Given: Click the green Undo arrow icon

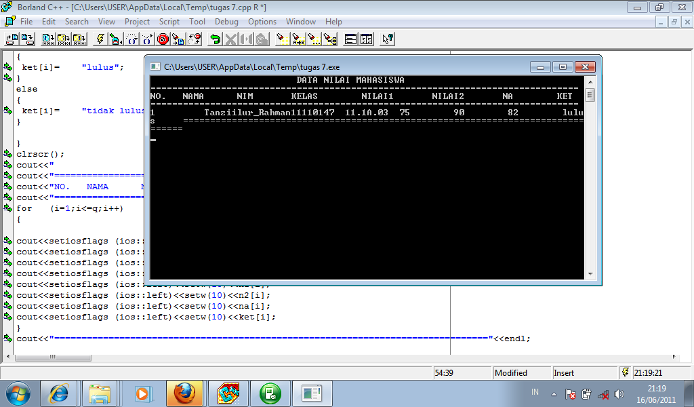Looking at the screenshot, I should coord(215,39).
